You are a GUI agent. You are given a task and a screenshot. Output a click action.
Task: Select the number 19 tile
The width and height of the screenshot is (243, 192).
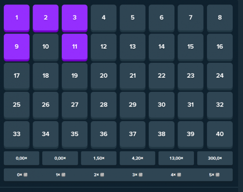(x=75, y=76)
